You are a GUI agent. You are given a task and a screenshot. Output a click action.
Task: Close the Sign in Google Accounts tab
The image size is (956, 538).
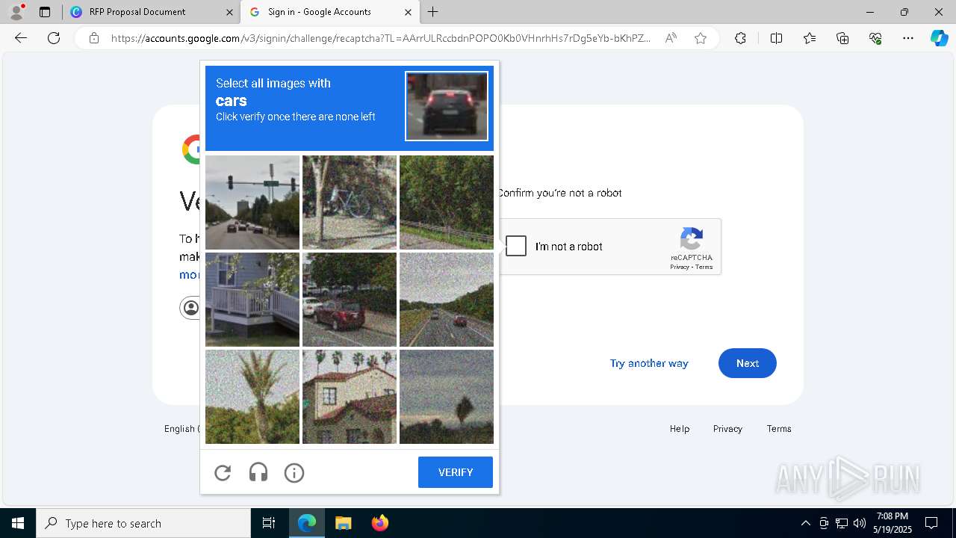tap(408, 12)
